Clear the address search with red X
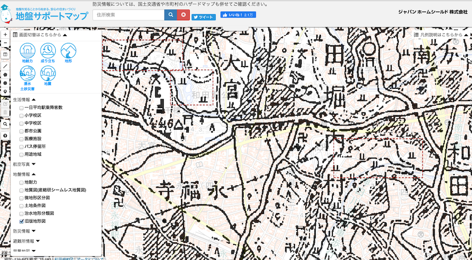Screen dimensions: 472x260 183,15
